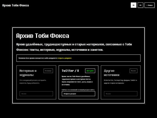Screen dimensions: 157x118
Task: Select the «Интервью и журналы» card heading
Action: click(28, 73)
